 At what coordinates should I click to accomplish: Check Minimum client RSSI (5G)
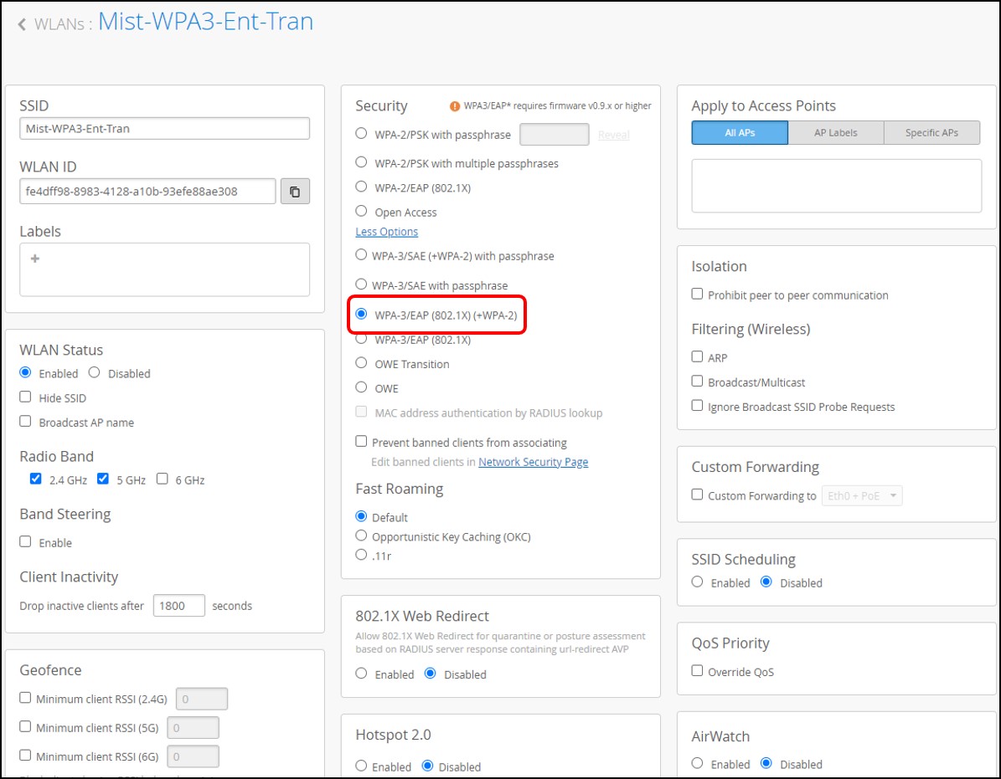(x=25, y=726)
